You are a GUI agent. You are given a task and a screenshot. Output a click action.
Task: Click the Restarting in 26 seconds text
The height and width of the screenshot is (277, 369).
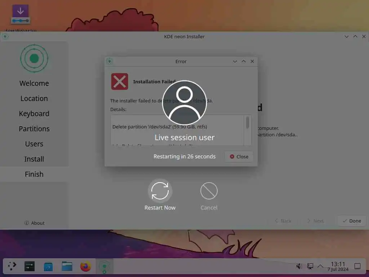click(184, 157)
